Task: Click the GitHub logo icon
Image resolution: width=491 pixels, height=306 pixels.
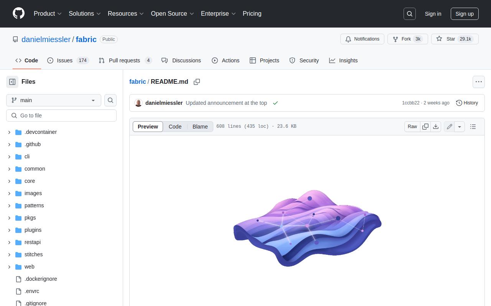Action: [18, 13]
